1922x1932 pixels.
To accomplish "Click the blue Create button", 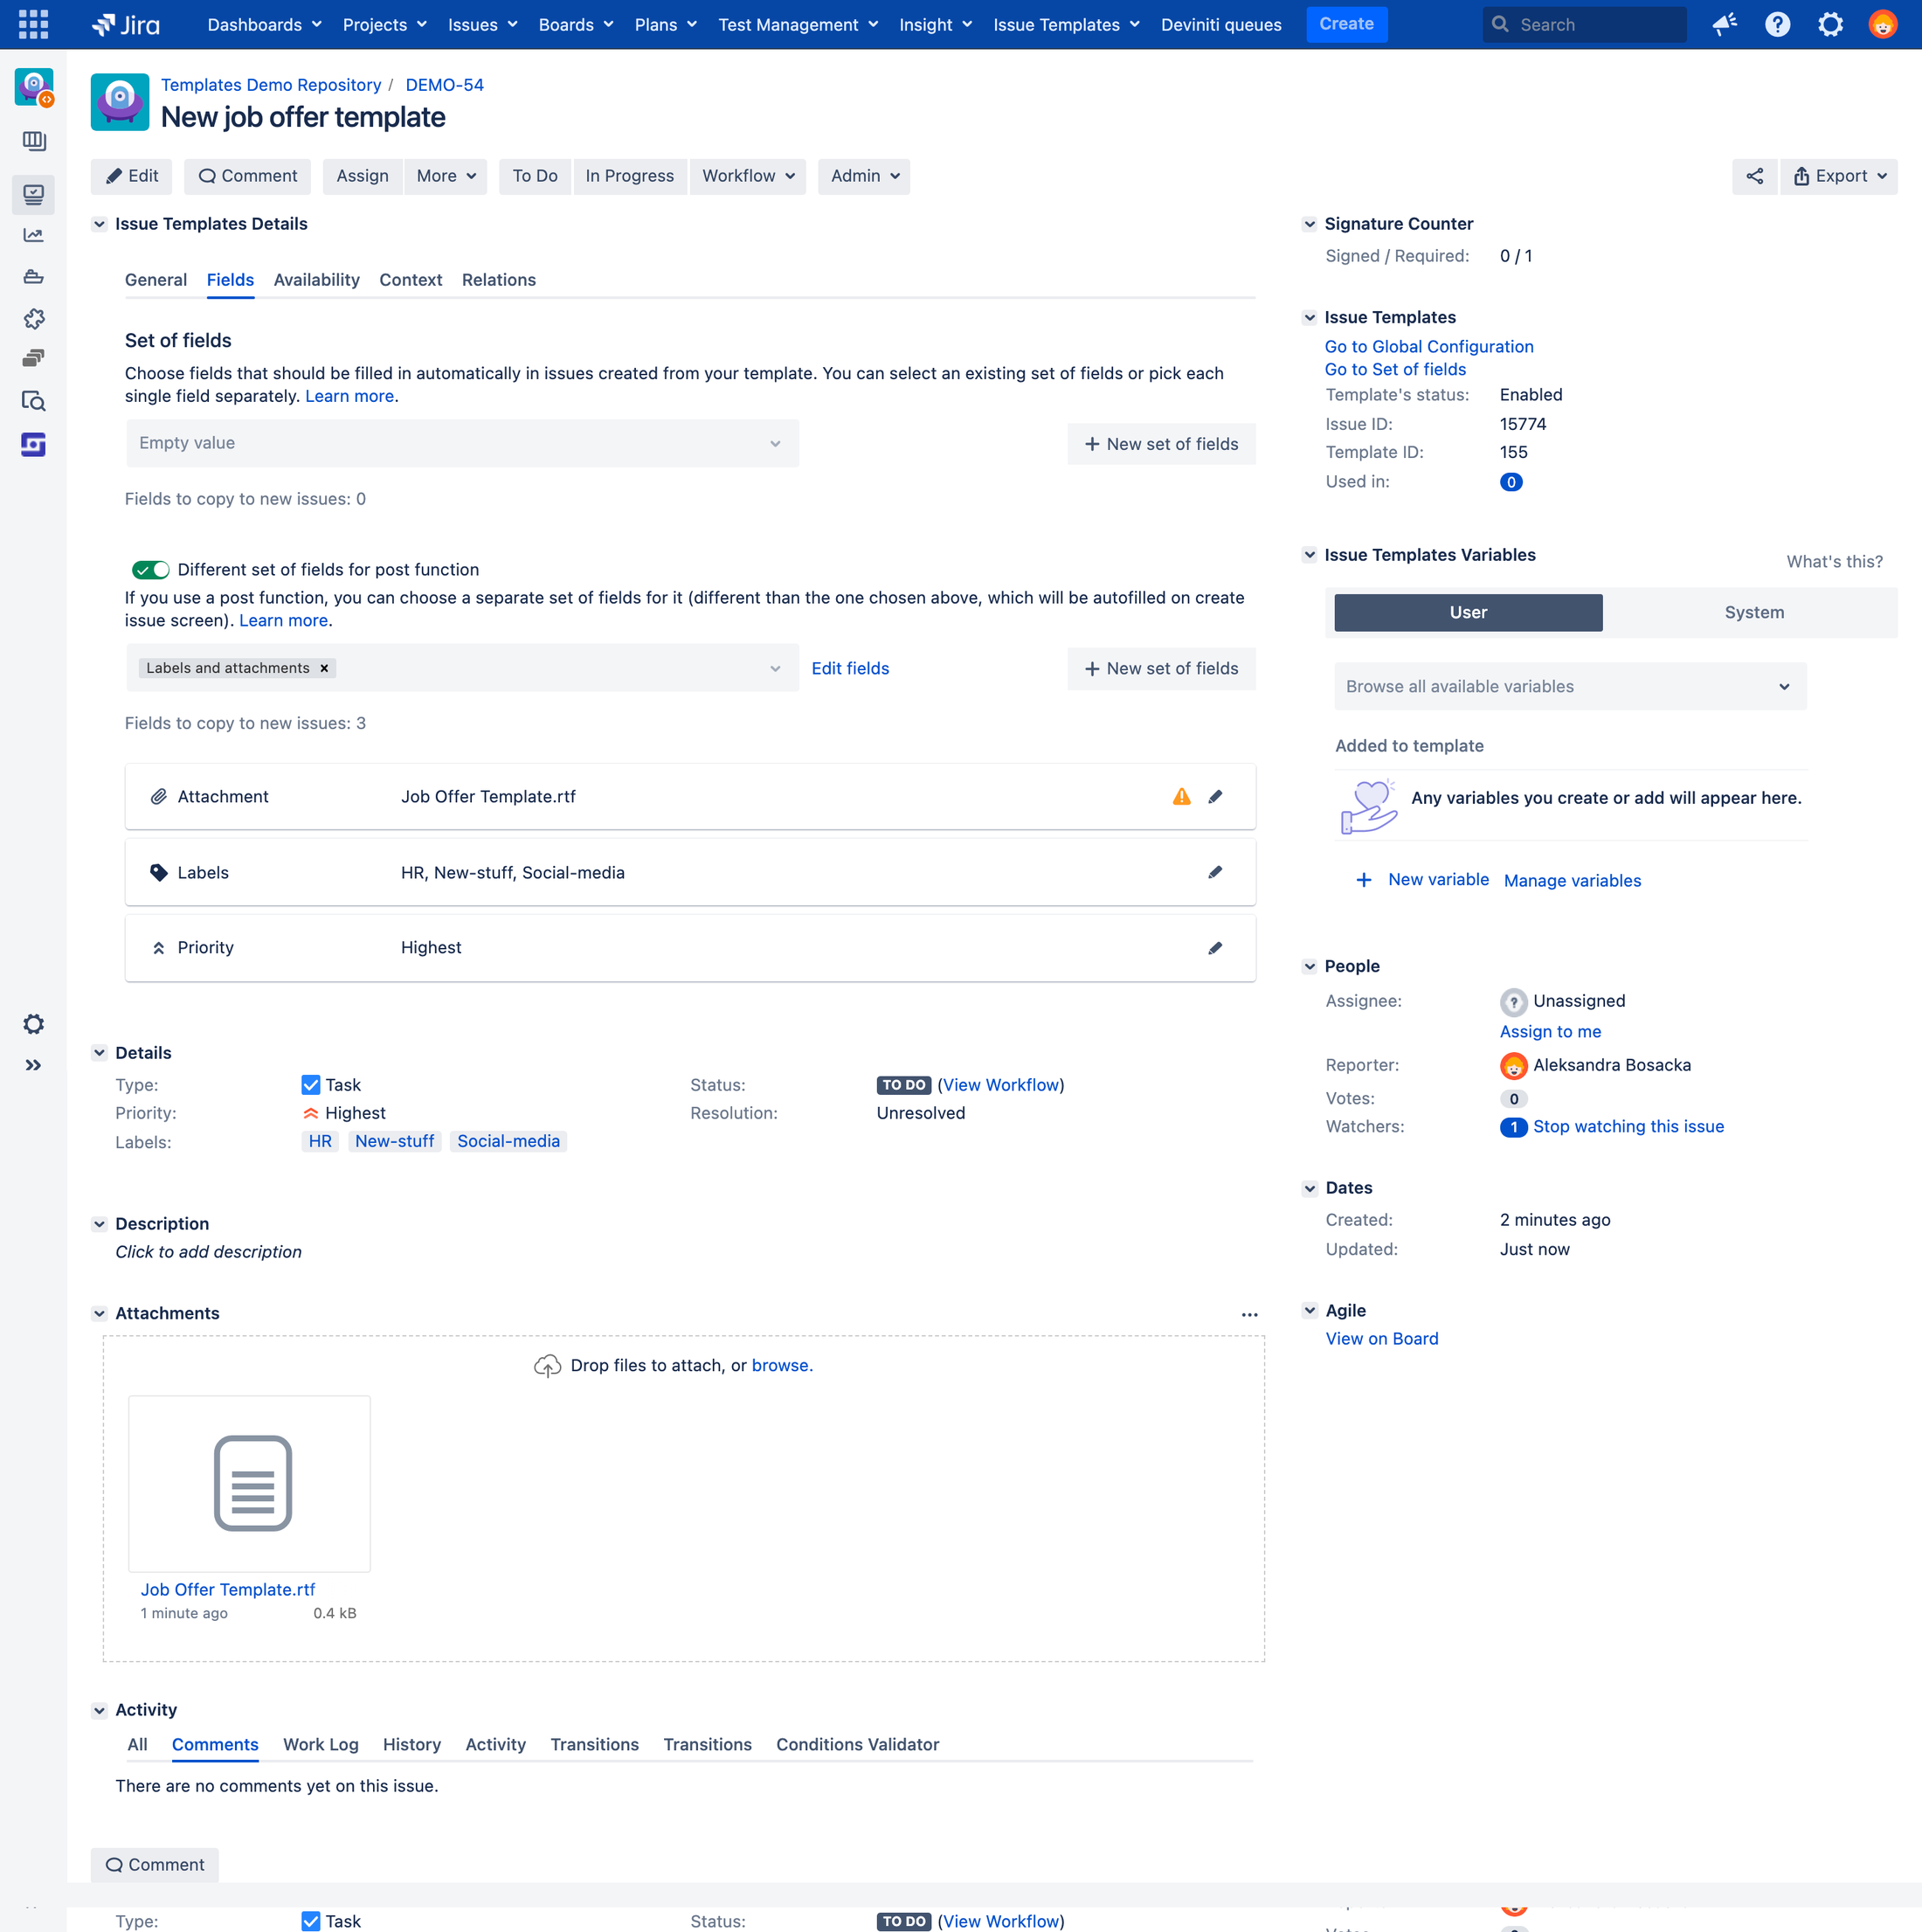I will [x=1346, y=24].
